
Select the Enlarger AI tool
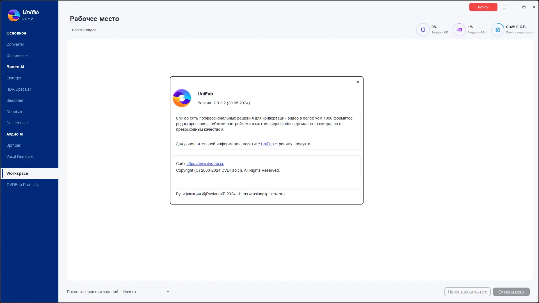click(x=14, y=78)
